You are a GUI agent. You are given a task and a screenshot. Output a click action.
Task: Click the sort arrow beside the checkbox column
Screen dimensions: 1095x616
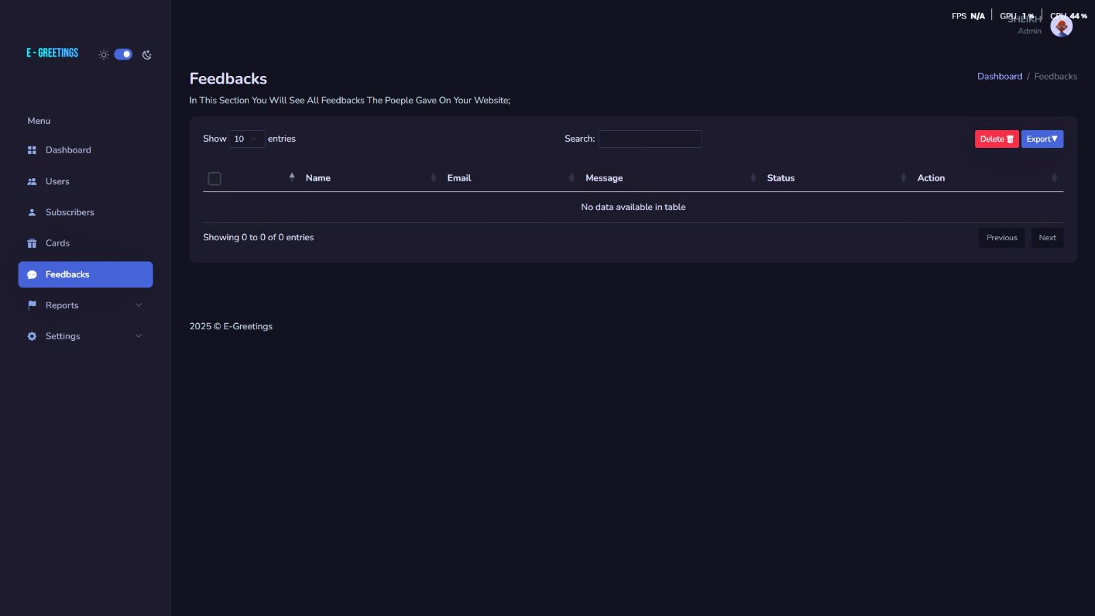pos(292,177)
